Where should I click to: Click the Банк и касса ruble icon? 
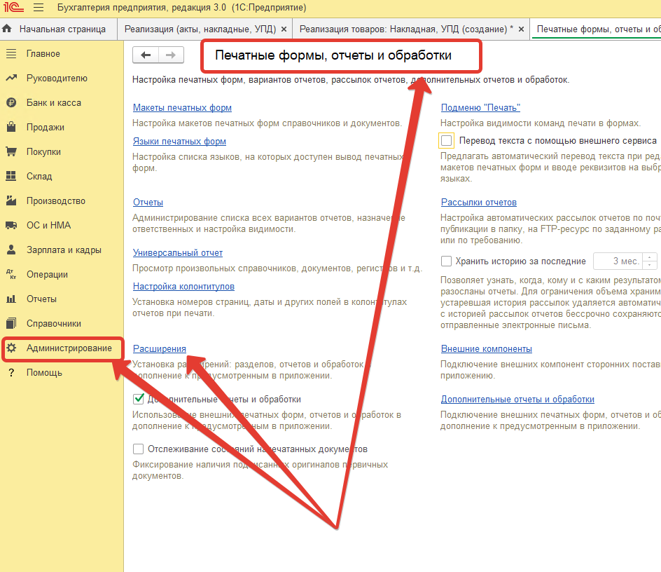tap(11, 102)
